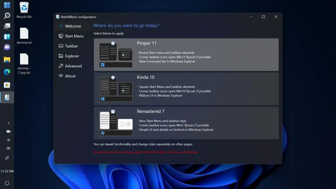This screenshot has height=189, width=336.
Task: Open Task View icon on taskbar
Action: [x=7, y=26]
